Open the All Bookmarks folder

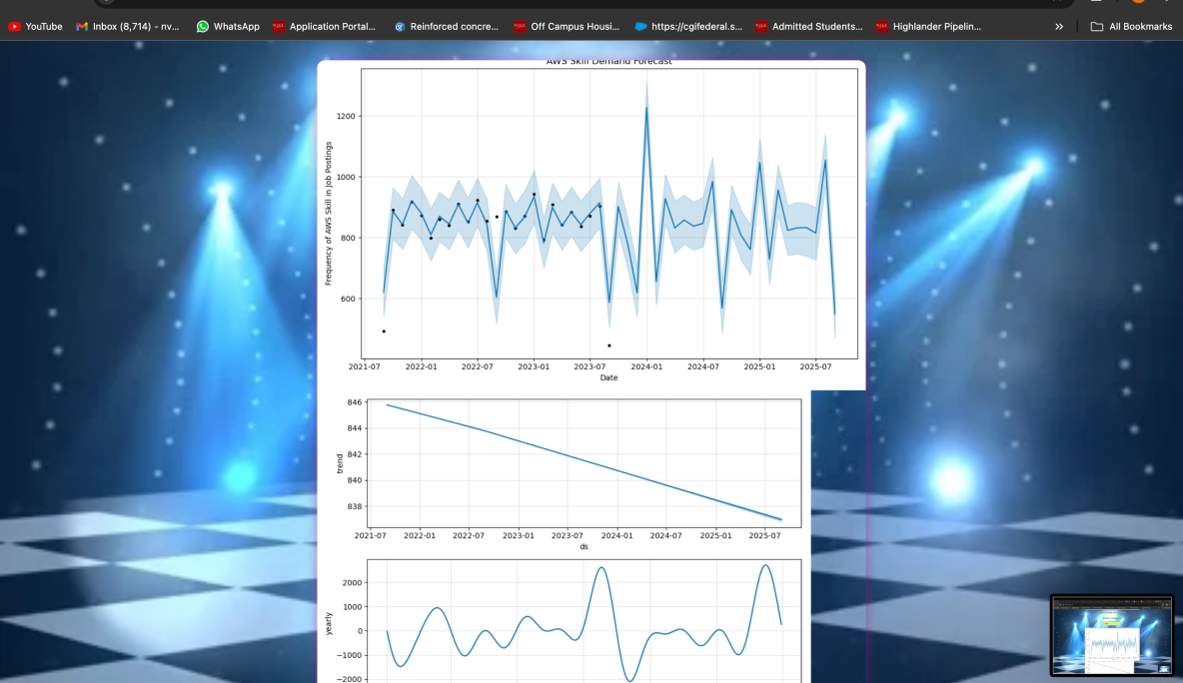click(x=1131, y=26)
